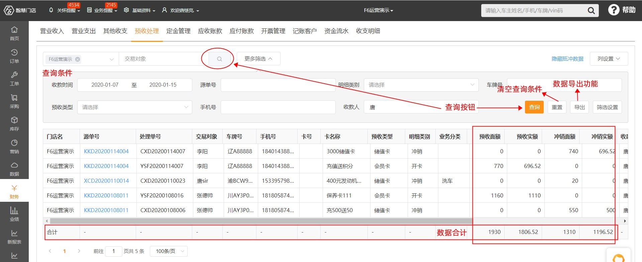Open 基础资料 dropdown menu
The width and height of the screenshot is (642, 262).
pos(139,10)
